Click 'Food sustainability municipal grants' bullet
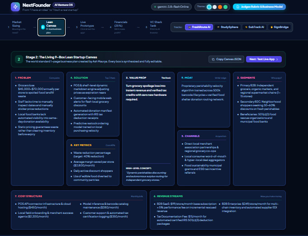This screenshot has height=236, width=308. coord(203,169)
